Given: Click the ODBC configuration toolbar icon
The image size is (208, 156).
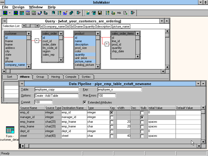Looking at the screenshot, I should click(53, 13).
